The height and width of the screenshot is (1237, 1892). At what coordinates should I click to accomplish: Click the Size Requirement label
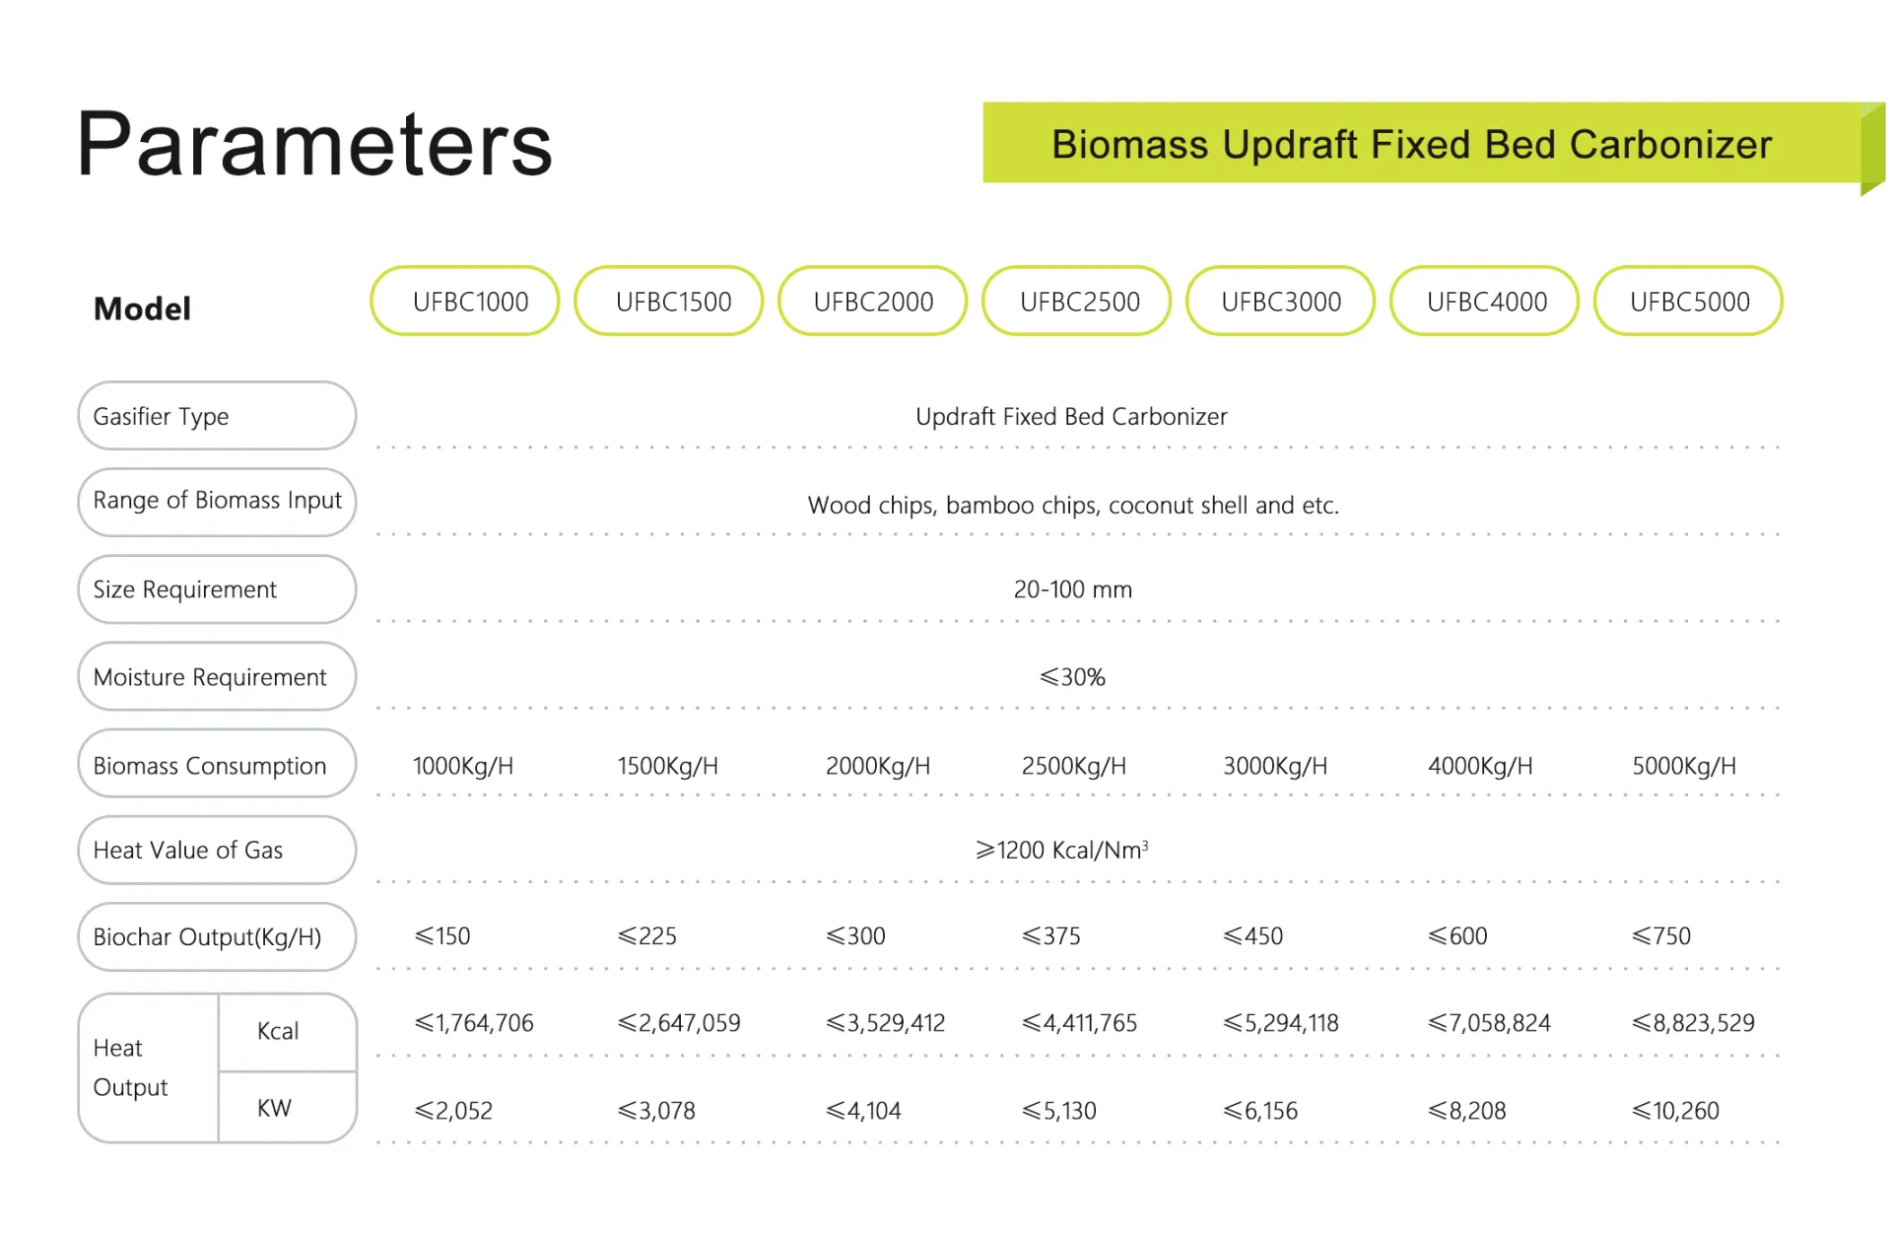point(217,589)
